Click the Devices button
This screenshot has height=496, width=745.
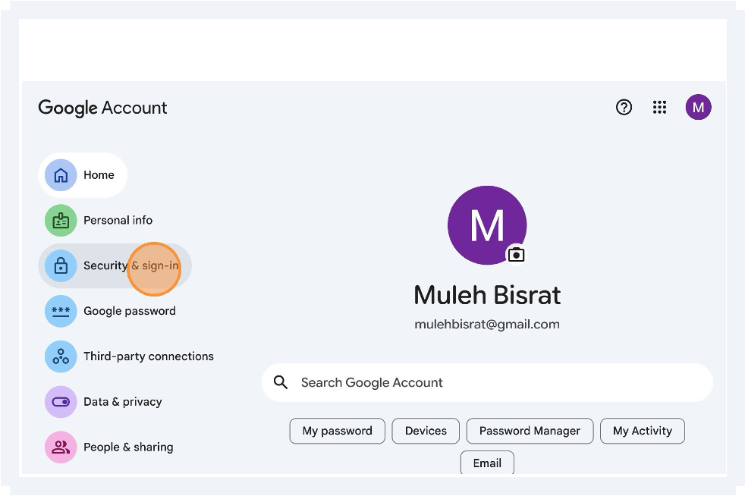pyautogui.click(x=426, y=431)
